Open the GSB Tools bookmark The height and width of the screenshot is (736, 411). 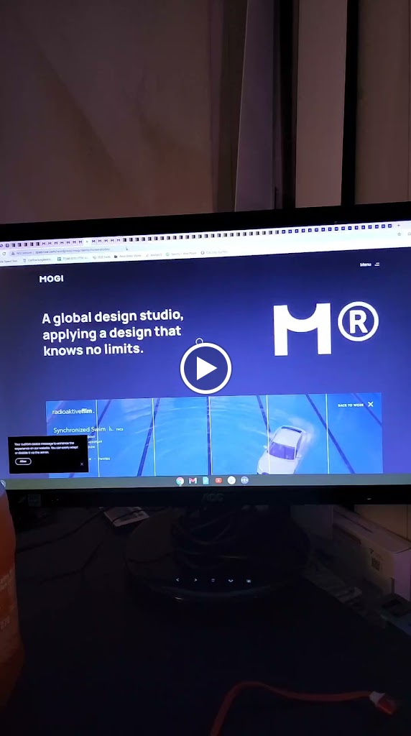click(x=101, y=257)
